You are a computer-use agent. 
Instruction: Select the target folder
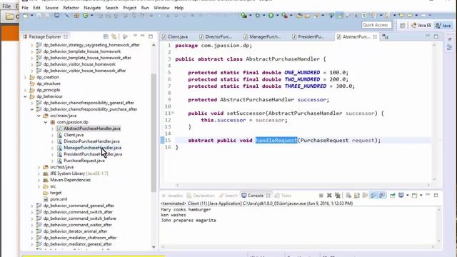coord(56,193)
